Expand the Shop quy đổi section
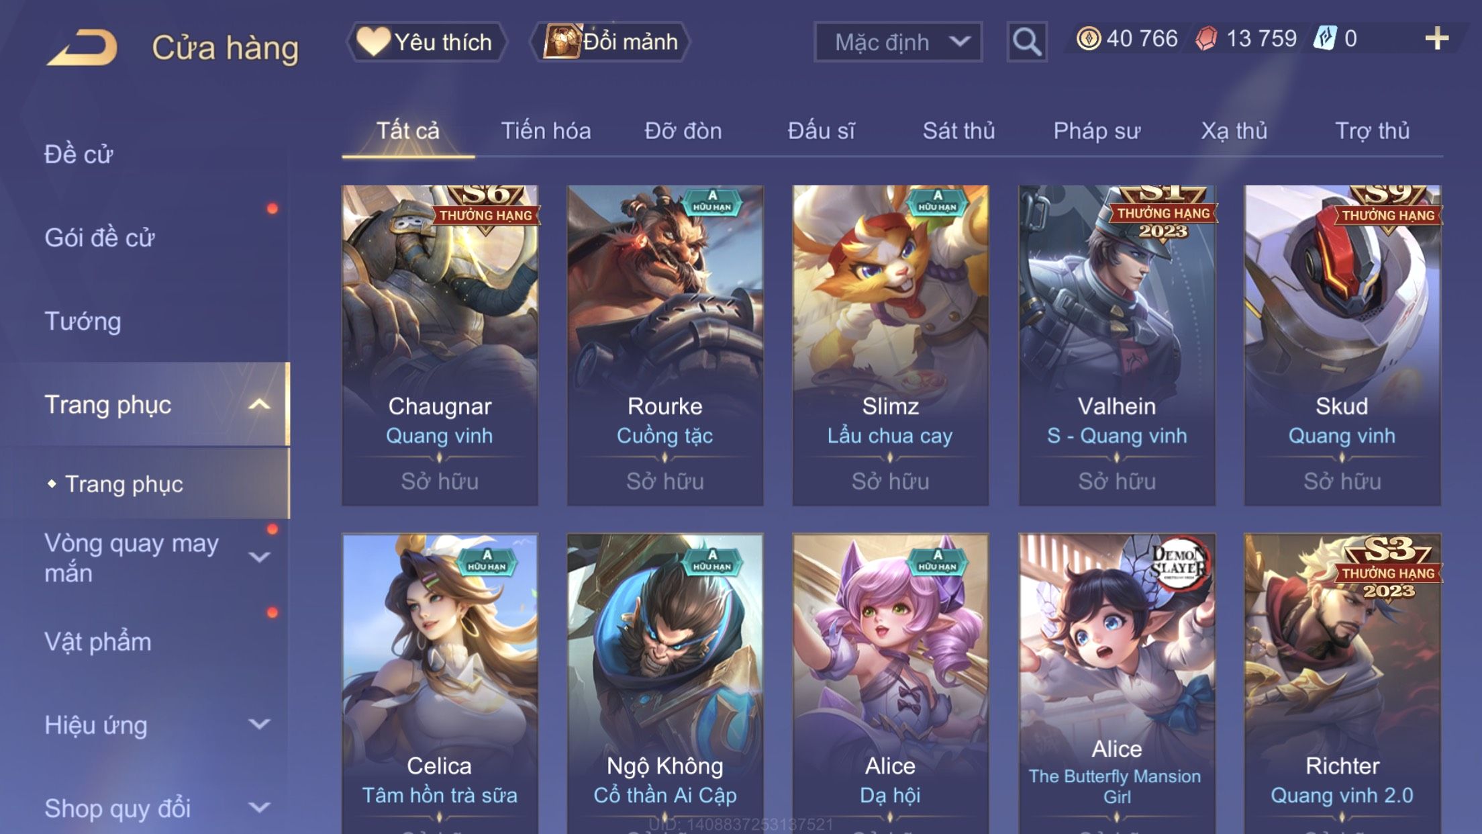 [x=259, y=807]
